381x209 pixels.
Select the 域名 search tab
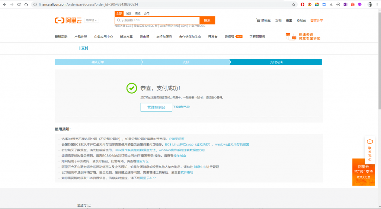pos(129,13)
